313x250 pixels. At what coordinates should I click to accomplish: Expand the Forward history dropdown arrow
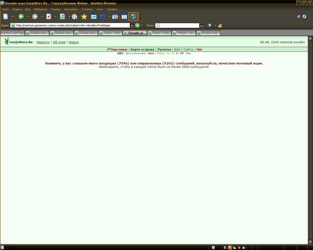point(42,16)
